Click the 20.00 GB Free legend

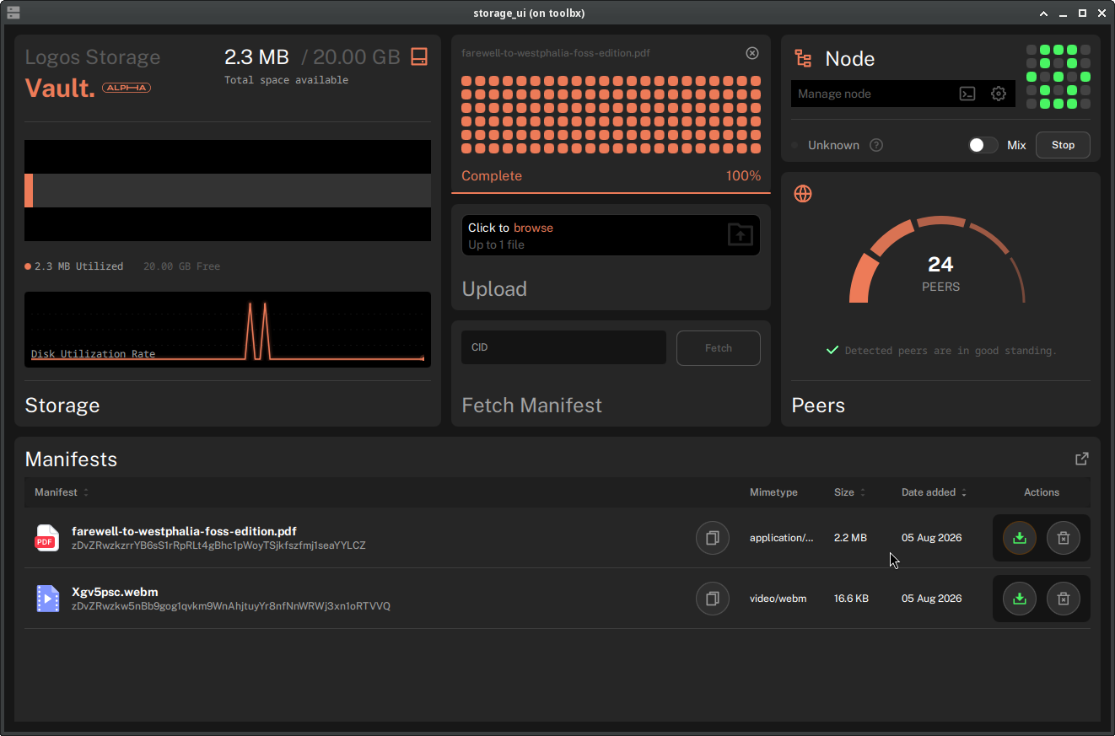pos(181,266)
